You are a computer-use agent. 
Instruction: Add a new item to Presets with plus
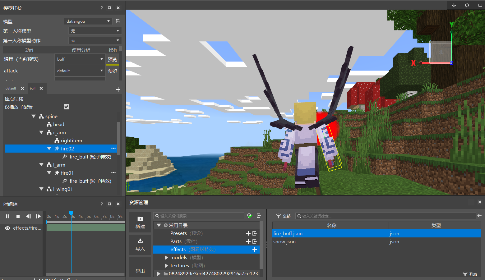tap(248, 233)
